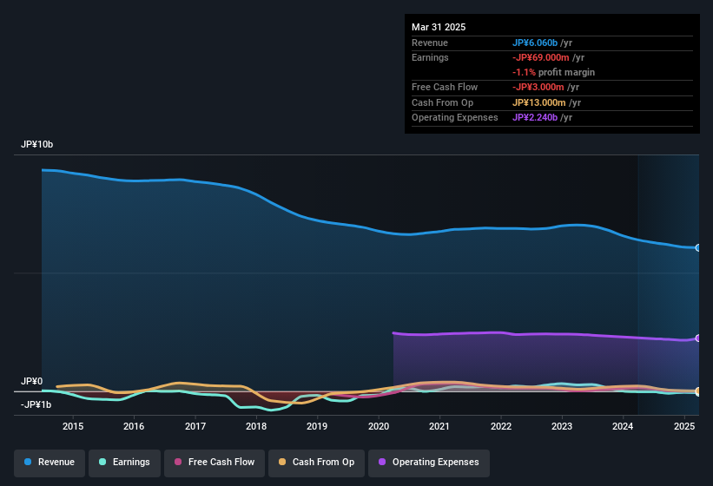
Task: Click the 2025 x-axis label
Action: (684, 426)
